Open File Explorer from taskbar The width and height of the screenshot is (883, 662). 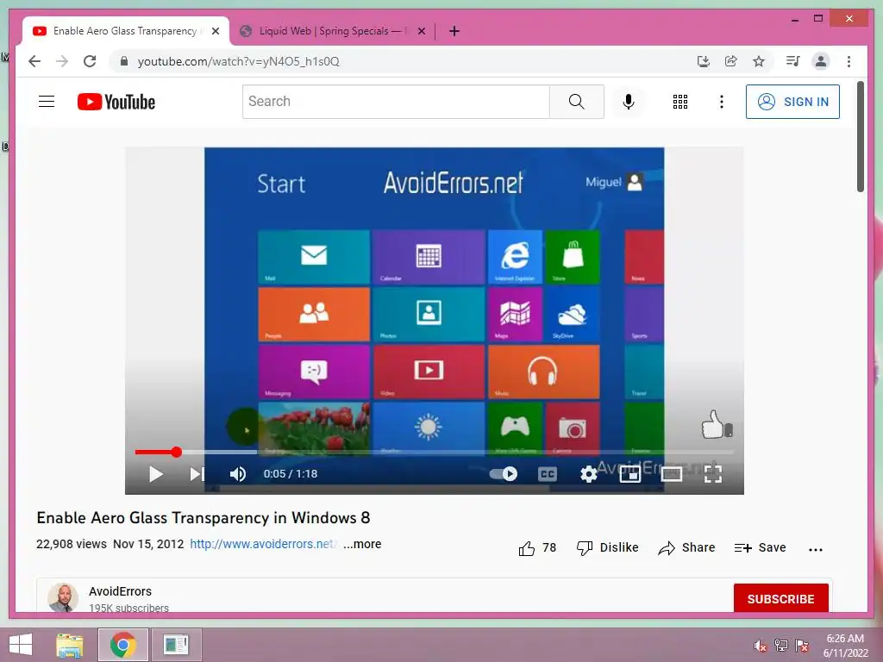click(x=69, y=645)
